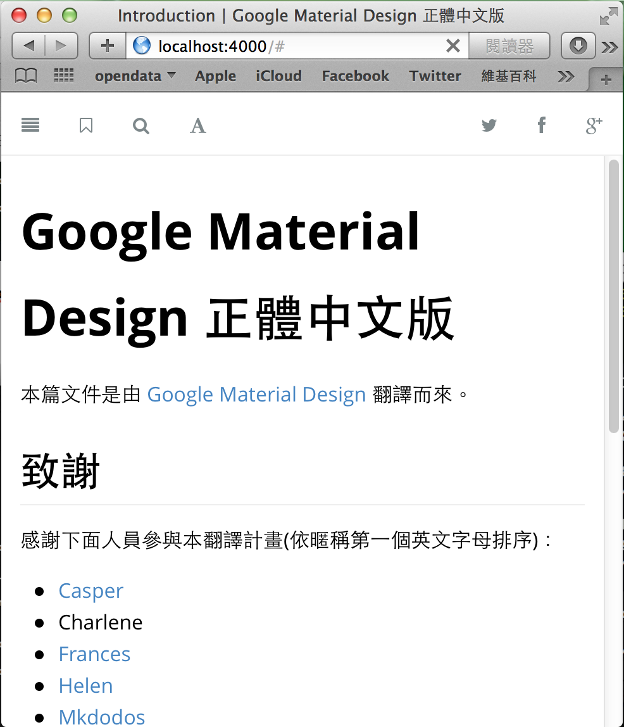Open the Apple bookmark
This screenshot has width=624, height=727.
(215, 75)
